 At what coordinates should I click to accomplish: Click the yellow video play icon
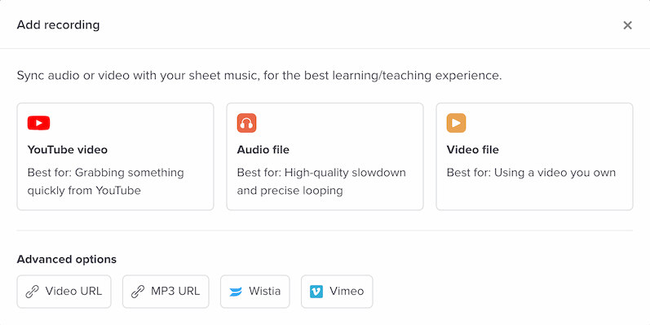(x=456, y=123)
